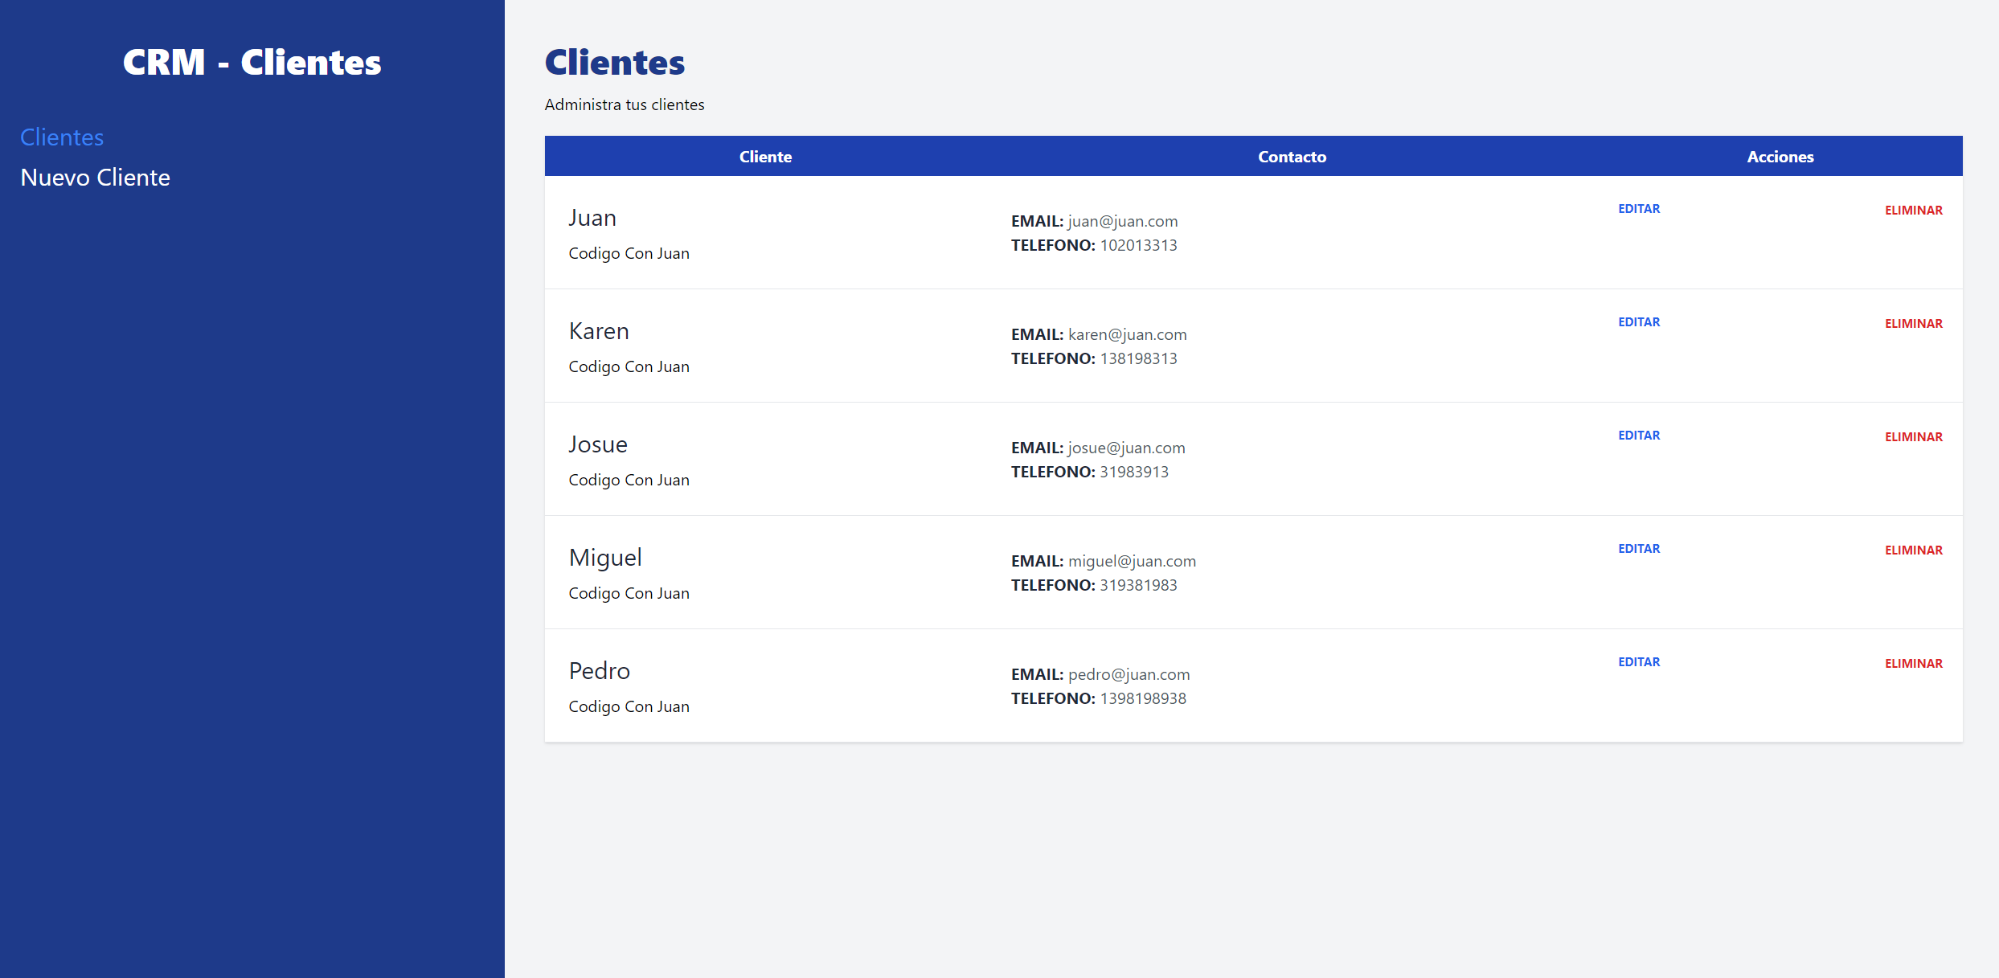1999x978 pixels.
Task: Click Editar for Juan
Action: click(x=1638, y=209)
